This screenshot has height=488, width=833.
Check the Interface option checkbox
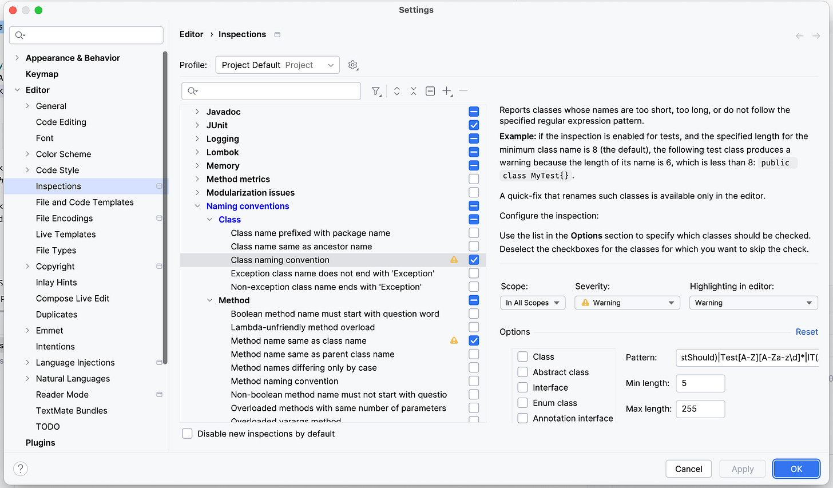pos(522,387)
